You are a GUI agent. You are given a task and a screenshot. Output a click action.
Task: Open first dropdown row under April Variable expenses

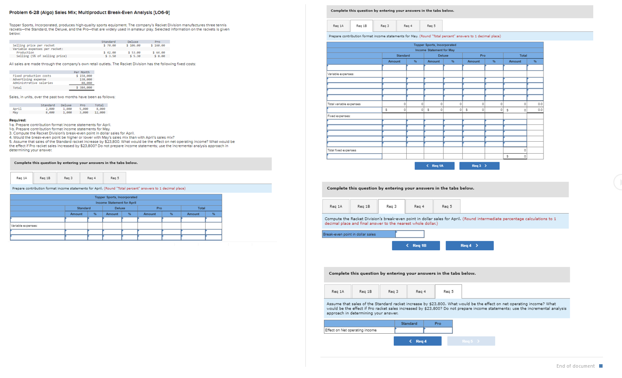[38, 232]
